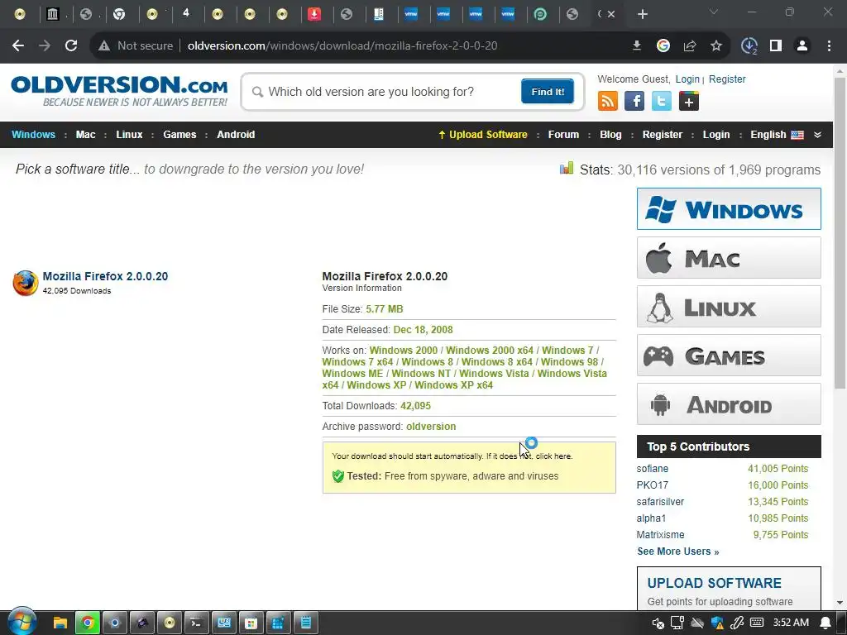
Task: Switch to the green spiral icon tab
Action: point(540,14)
